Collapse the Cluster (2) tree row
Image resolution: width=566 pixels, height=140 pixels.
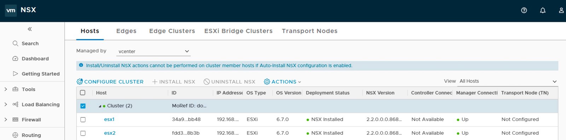point(100,106)
